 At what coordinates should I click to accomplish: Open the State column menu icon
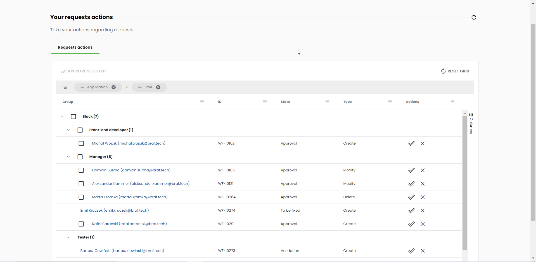[327, 102]
